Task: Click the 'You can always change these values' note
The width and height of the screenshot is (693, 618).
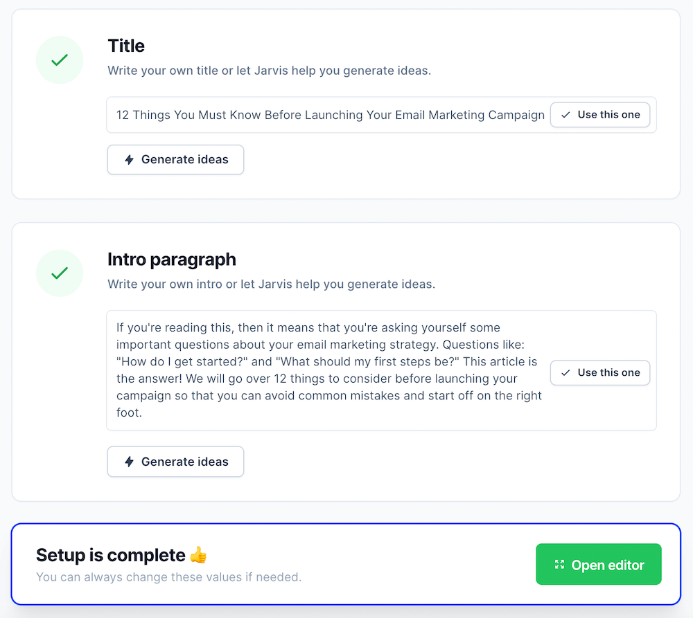Action: (x=168, y=577)
